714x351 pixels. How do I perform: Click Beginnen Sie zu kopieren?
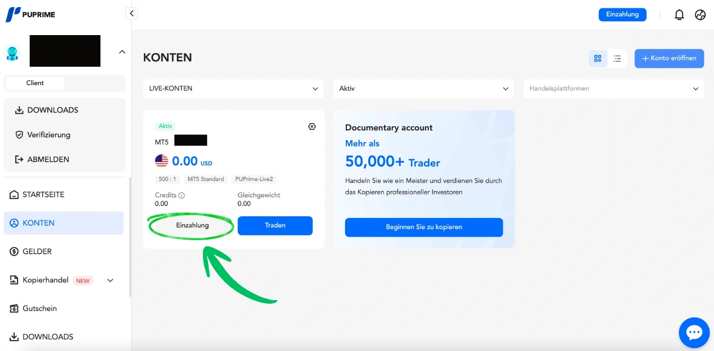pyautogui.click(x=424, y=227)
